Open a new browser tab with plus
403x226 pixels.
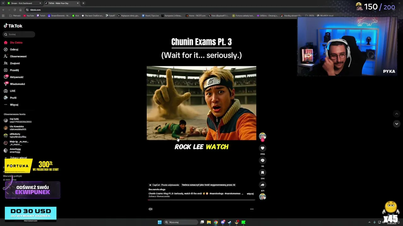point(83,3)
